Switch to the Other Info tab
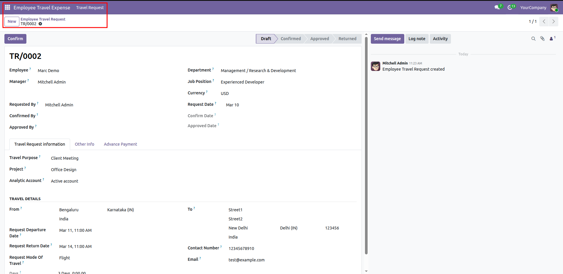Screen dimensions: 563x274 84,144
